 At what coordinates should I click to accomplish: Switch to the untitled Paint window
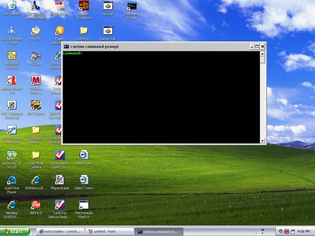[109, 231]
